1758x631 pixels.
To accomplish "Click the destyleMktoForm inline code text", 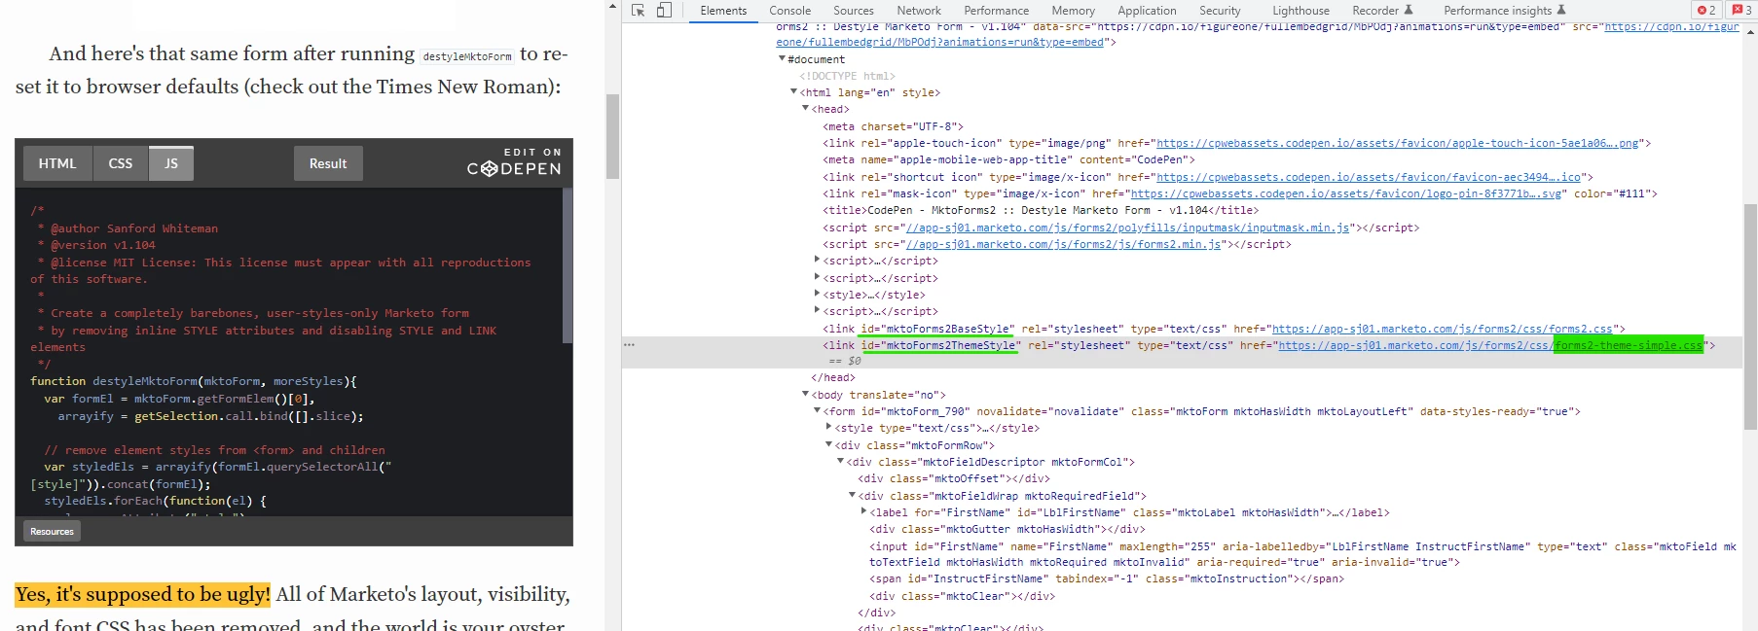I will coord(467,56).
